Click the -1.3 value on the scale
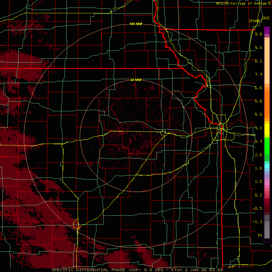Viewport: 272px width, 272px height. (x=257, y=222)
